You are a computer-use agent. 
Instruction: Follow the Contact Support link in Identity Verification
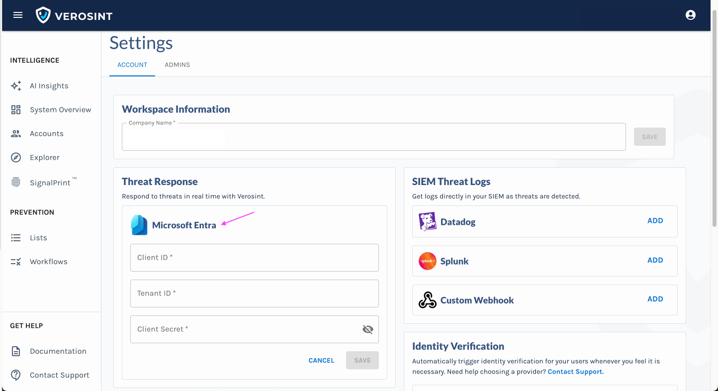click(576, 372)
